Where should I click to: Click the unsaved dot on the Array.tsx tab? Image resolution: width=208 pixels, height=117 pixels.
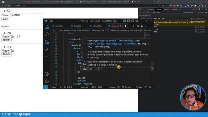(x=125, y=26)
